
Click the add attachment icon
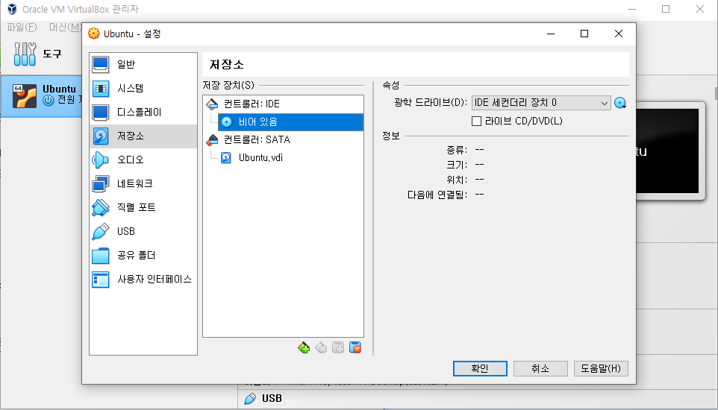338,348
